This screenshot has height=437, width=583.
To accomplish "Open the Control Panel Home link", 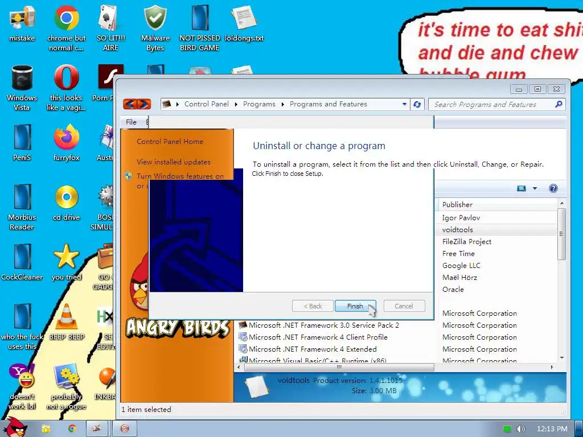I will [170, 142].
